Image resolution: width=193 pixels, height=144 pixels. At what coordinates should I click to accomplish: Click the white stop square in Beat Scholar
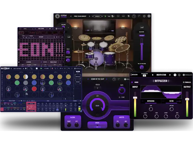point(37,69)
